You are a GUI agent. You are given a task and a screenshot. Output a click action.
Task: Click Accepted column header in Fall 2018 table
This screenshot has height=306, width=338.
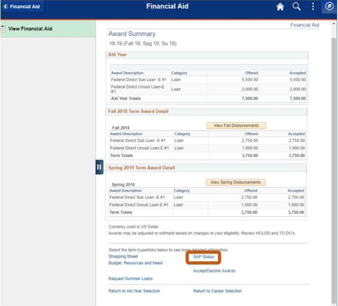296,134
